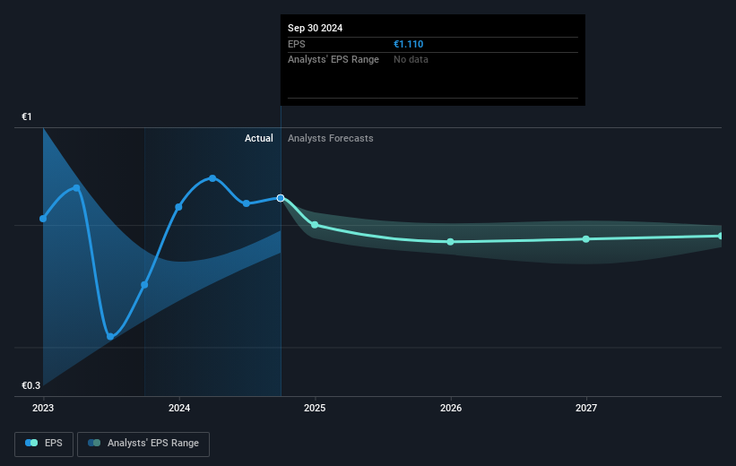Image resolution: width=736 pixels, height=466 pixels.
Task: Click the 2027 forecast EPS data point
Action: point(585,239)
